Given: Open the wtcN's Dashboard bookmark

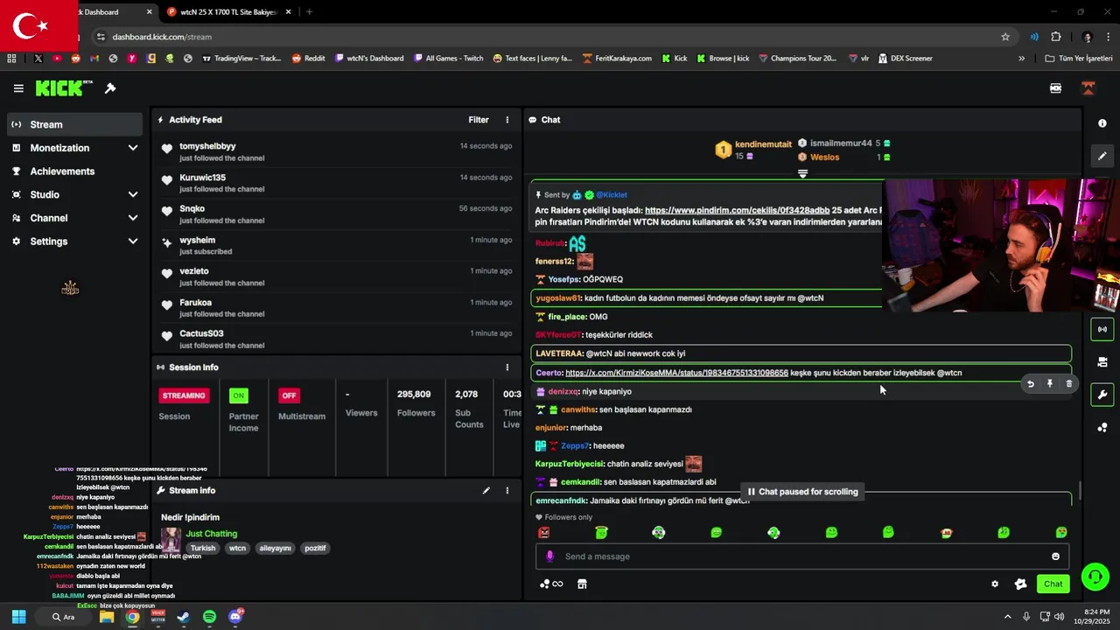Looking at the screenshot, I should pos(369,59).
